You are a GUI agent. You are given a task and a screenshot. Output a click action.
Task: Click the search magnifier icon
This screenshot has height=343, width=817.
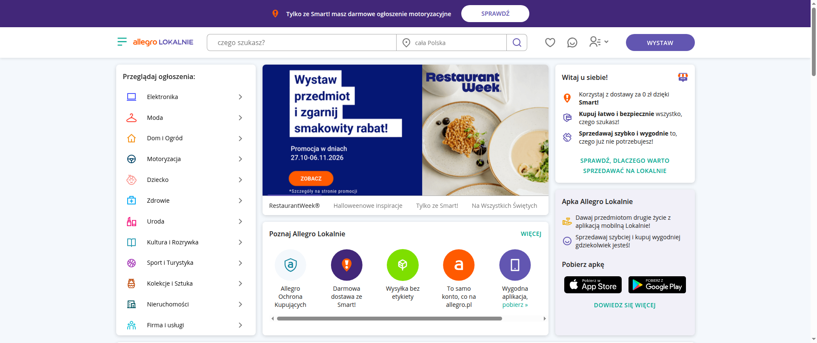(517, 43)
